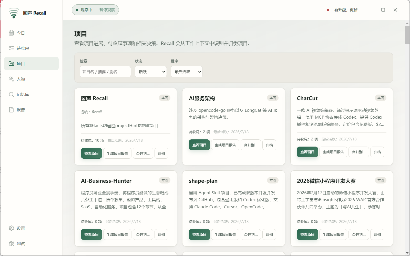Open the 今日 page
Screen dimensions: 410x256
pos(31,33)
